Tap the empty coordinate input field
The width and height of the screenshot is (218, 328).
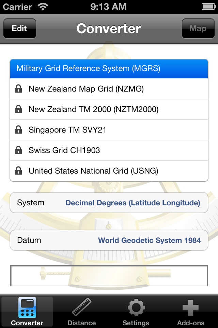coord(109,276)
